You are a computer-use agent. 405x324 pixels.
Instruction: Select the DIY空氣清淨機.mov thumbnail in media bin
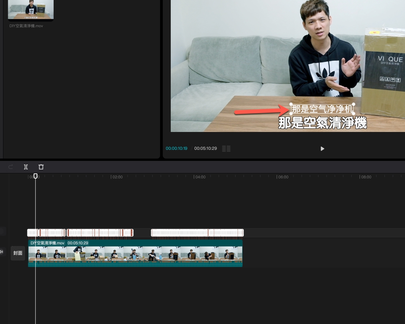pos(31,9)
